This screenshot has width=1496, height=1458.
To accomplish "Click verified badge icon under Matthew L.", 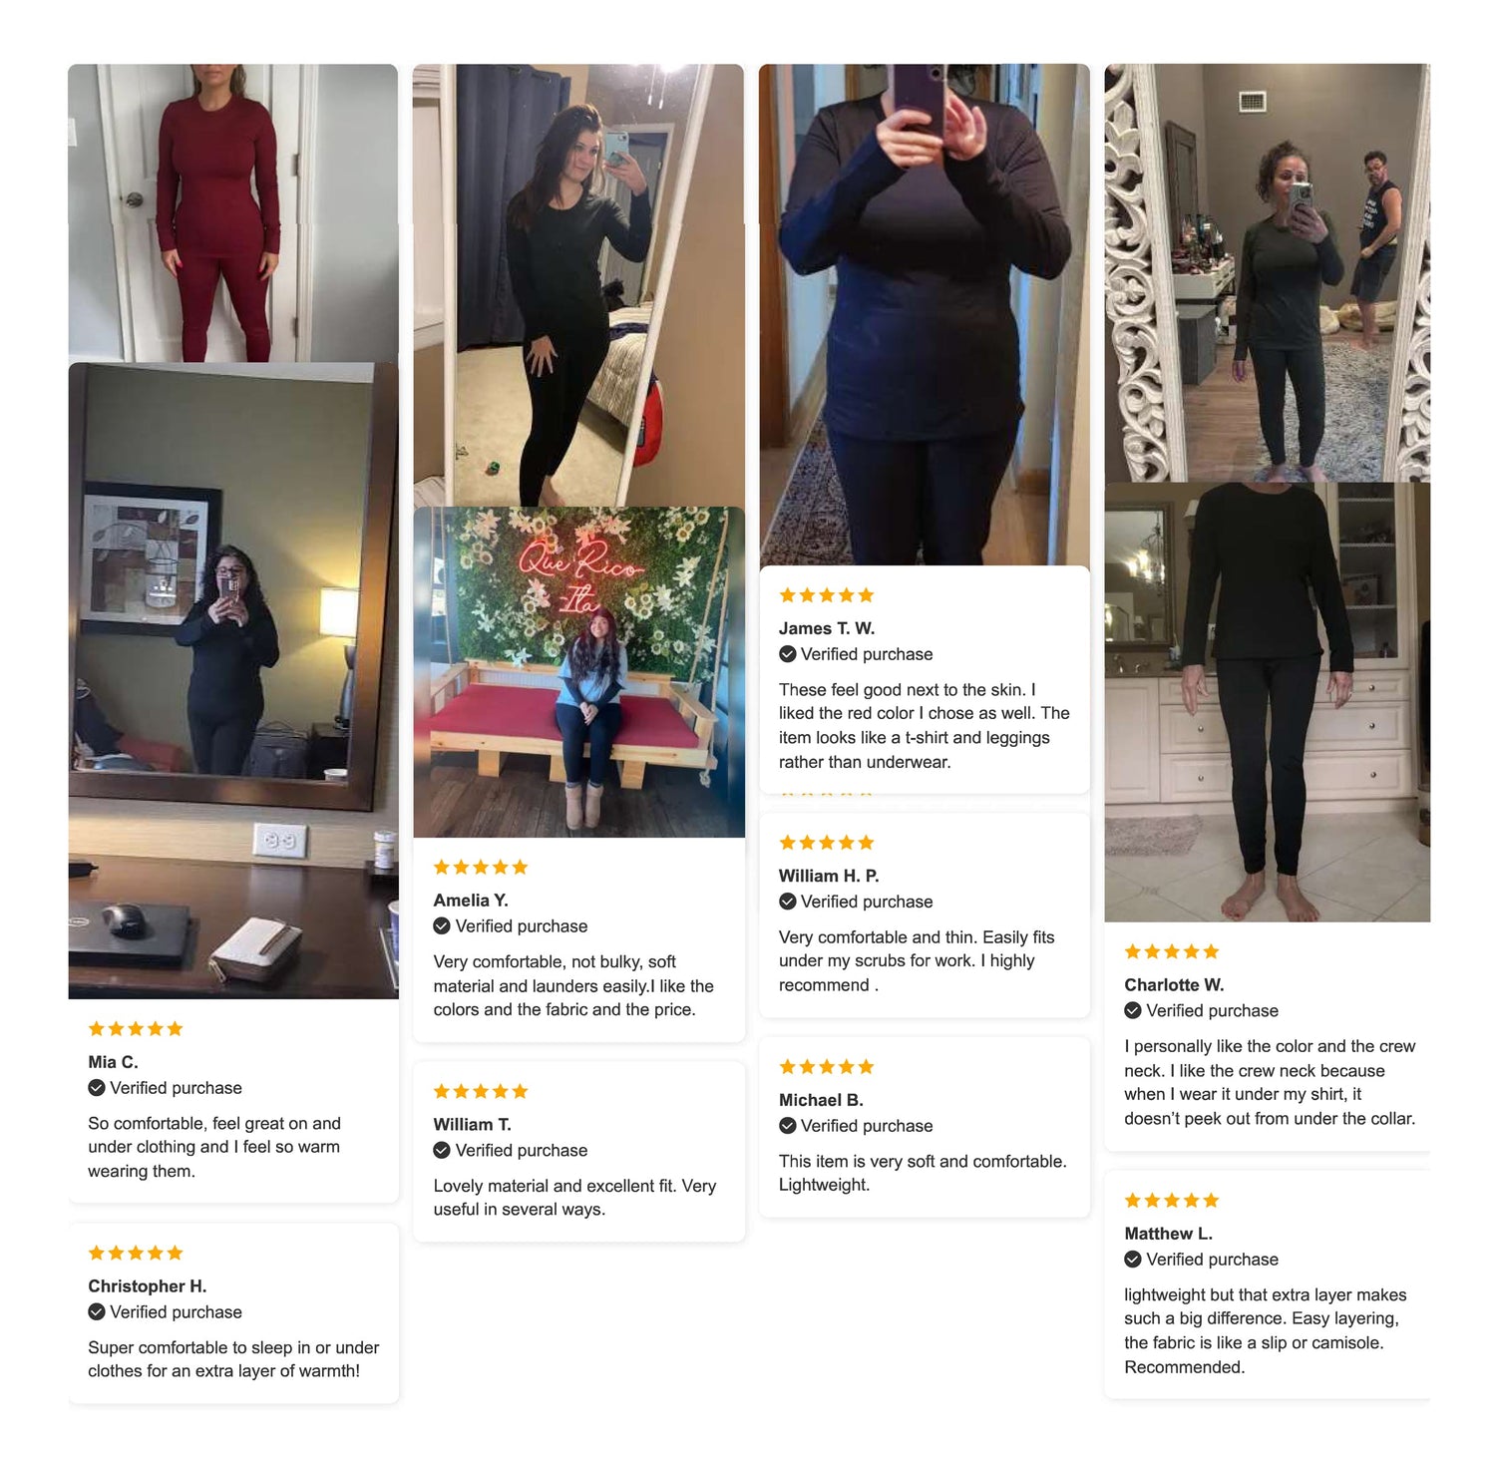I will tap(1133, 1259).
